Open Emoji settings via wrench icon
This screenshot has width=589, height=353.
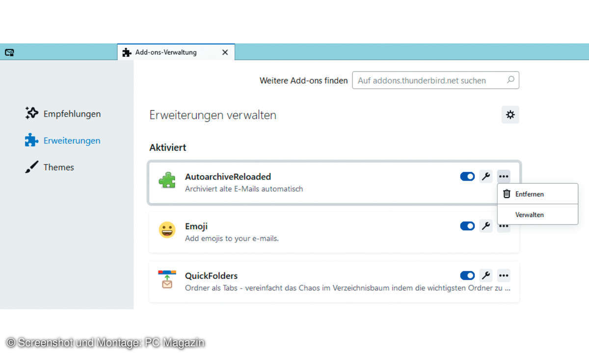(486, 226)
